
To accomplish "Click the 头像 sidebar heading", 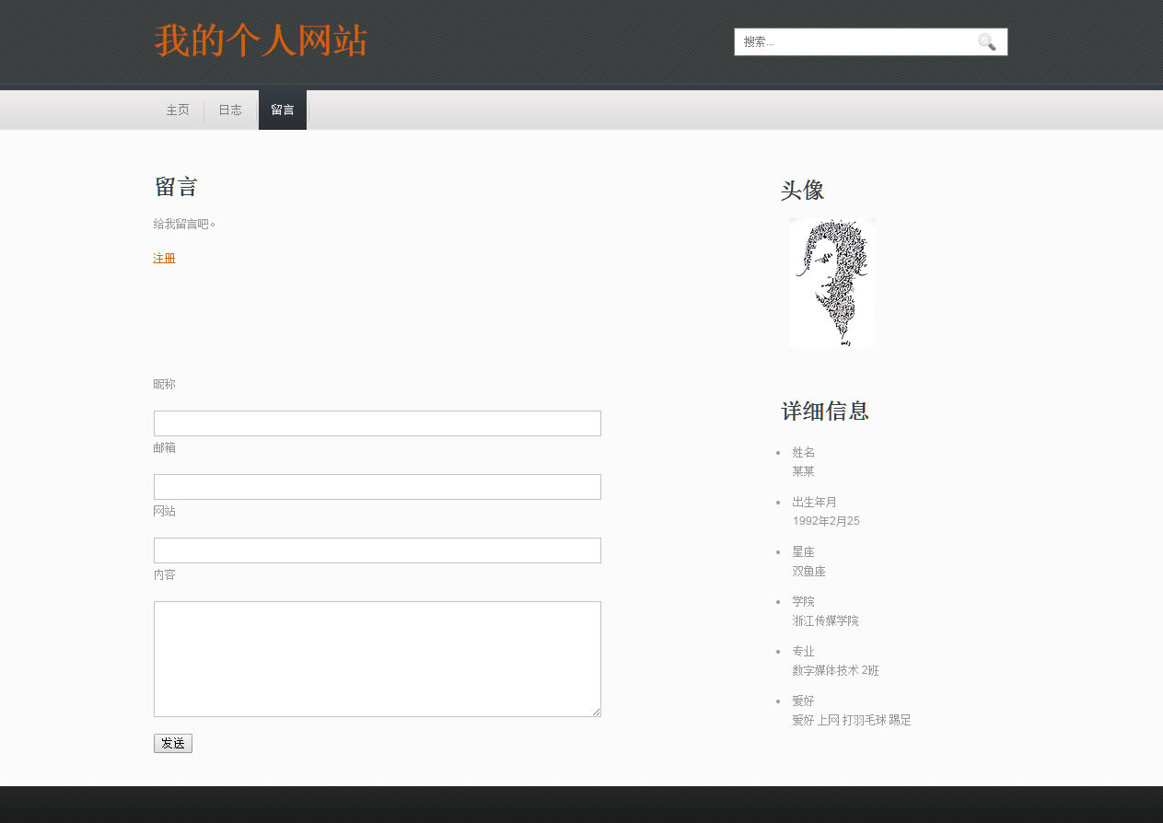I will click(x=802, y=191).
